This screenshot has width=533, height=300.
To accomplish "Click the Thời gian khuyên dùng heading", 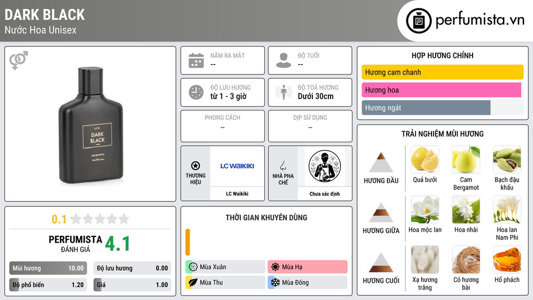I will [x=266, y=218].
